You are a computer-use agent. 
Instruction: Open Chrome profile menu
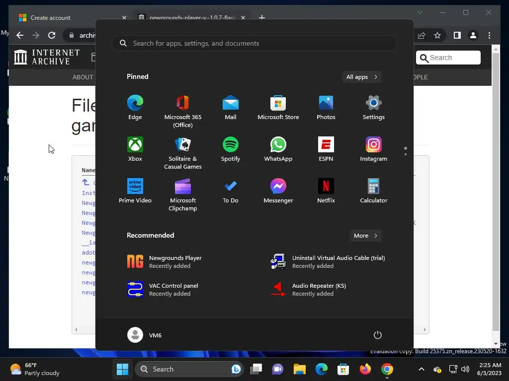coord(473,35)
